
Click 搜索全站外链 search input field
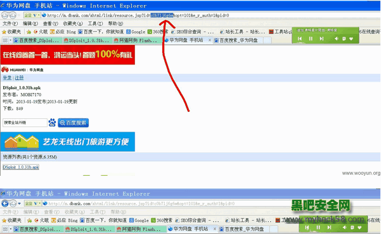[25, 123]
